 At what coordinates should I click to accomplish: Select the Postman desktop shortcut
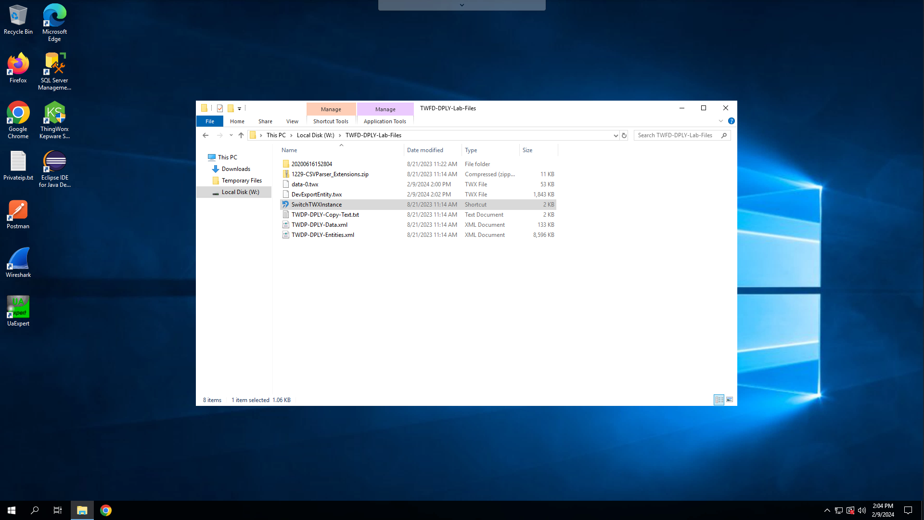point(18,214)
